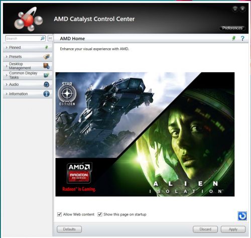Pin the AMD Home page
The width and height of the screenshot is (251, 238).
coord(234,38)
